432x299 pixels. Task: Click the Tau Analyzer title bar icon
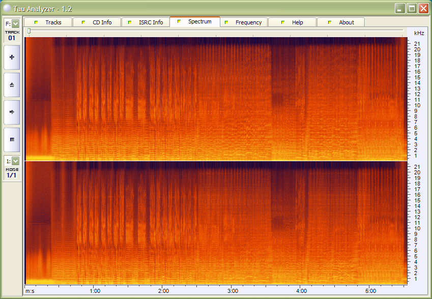coord(7,9)
